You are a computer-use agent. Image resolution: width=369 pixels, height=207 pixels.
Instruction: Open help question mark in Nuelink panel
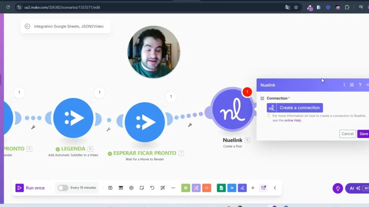[x=360, y=85]
